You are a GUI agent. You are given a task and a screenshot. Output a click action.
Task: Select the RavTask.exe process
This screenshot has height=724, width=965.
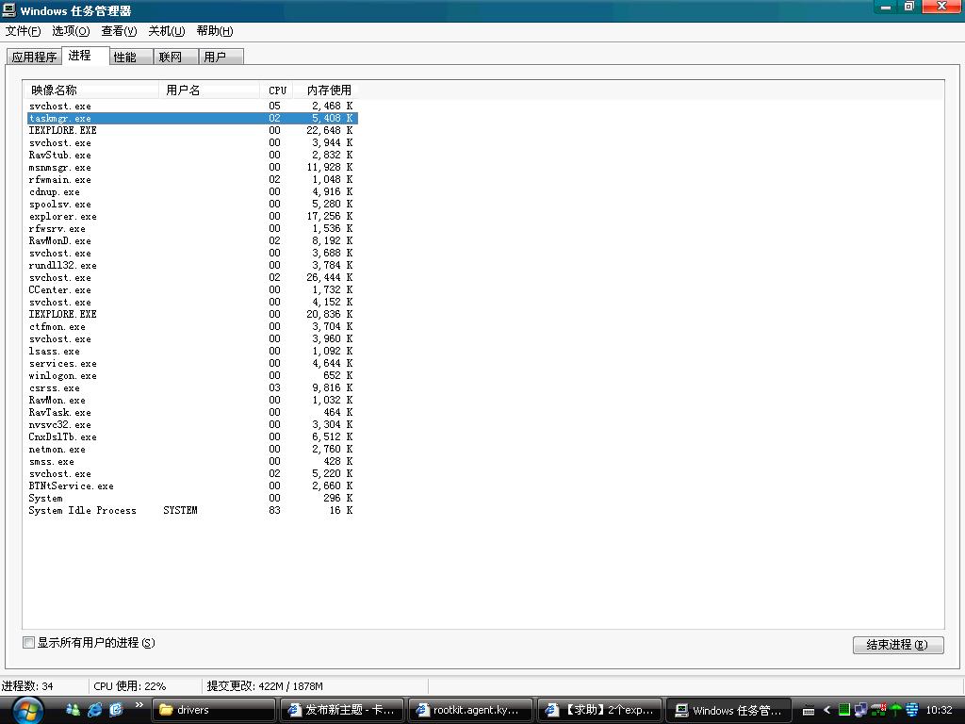[192, 413]
